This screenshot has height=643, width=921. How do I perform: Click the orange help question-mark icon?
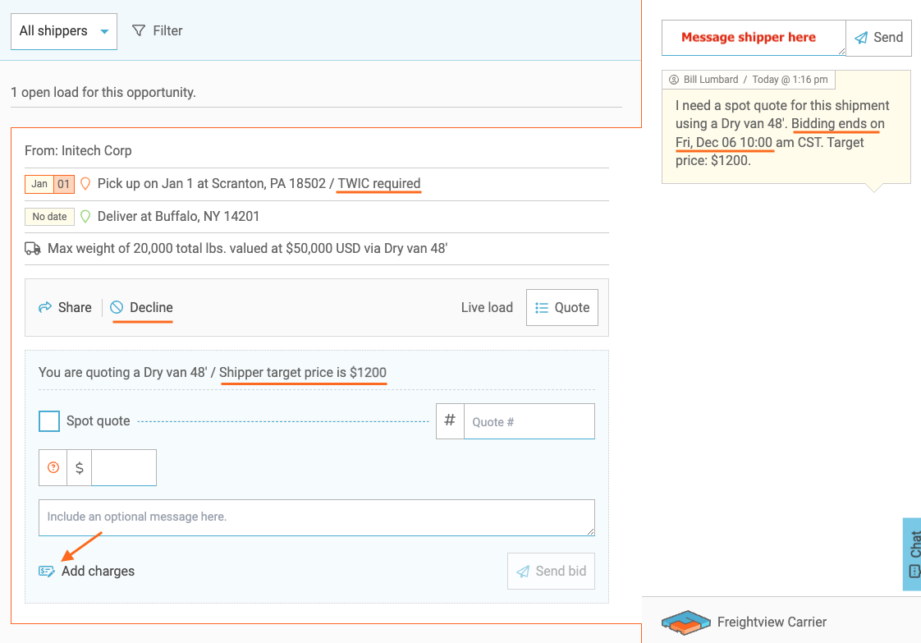click(53, 467)
